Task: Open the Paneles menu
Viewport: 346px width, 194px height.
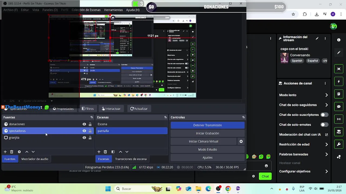Action: (x=50, y=10)
